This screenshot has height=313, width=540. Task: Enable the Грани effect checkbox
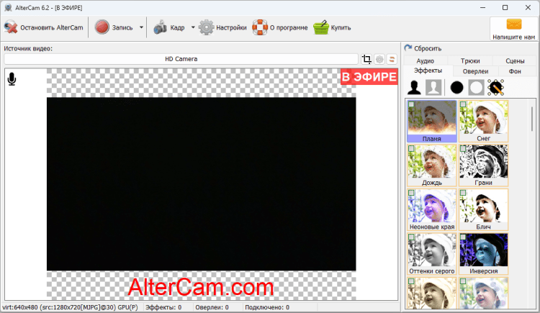click(x=463, y=149)
